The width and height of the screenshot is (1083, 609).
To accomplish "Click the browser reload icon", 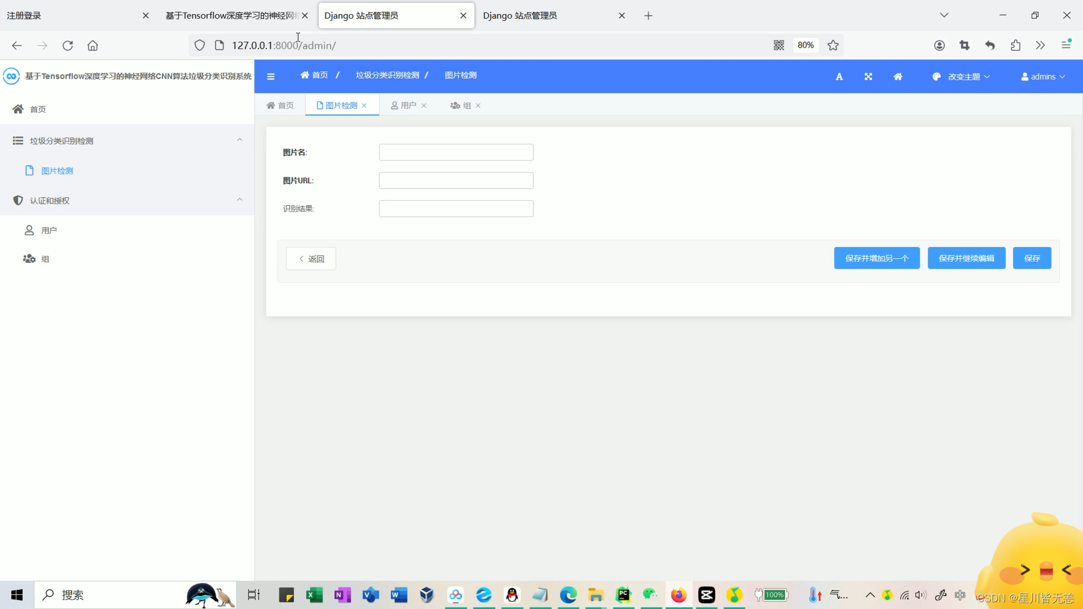I will (68, 45).
